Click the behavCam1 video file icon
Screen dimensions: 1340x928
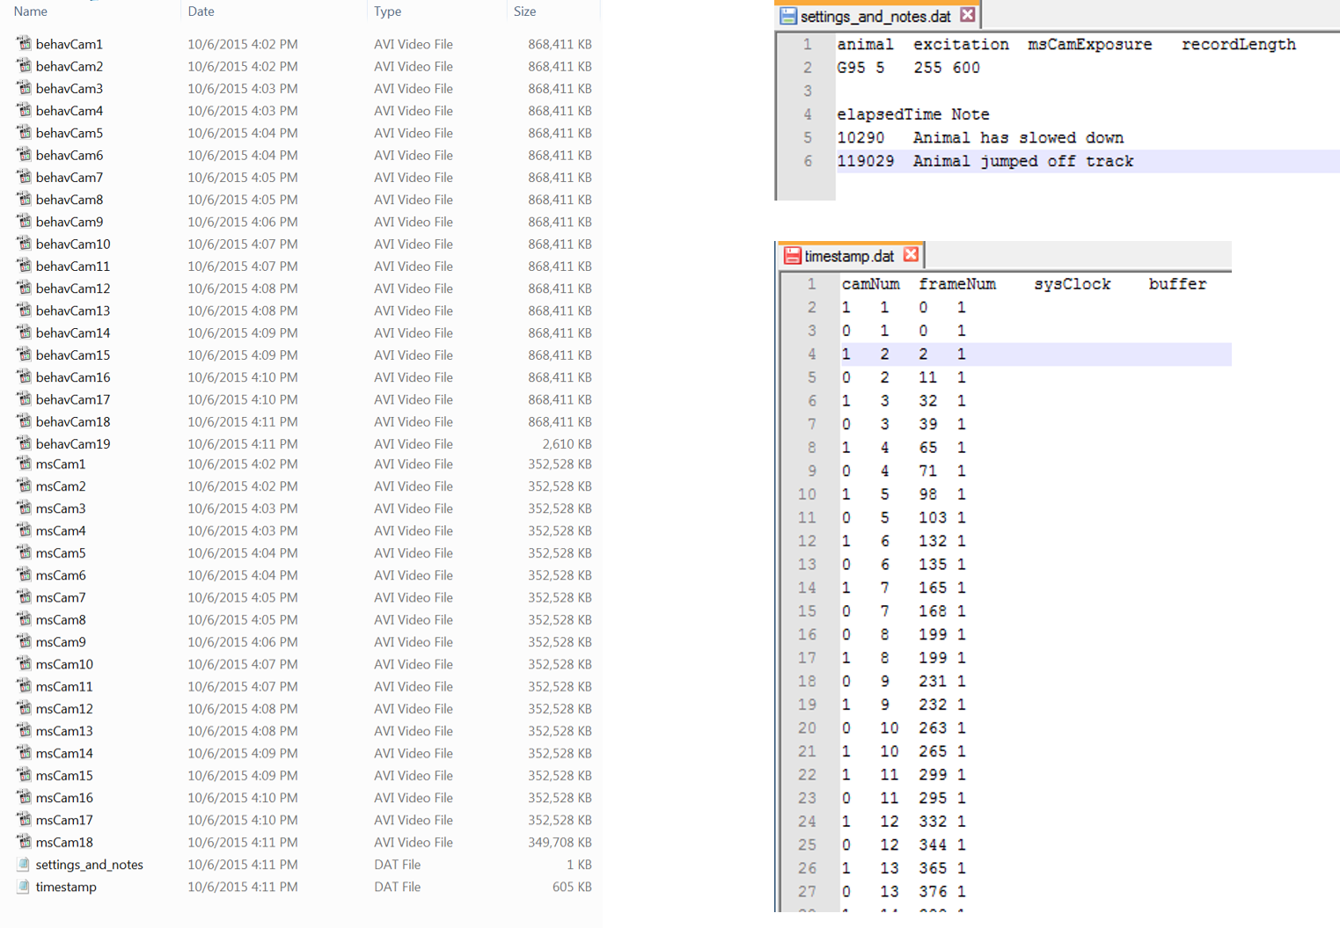point(24,43)
